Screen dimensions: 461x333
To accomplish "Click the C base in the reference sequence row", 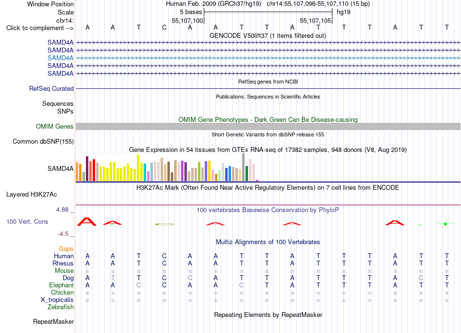I will pos(165,27).
